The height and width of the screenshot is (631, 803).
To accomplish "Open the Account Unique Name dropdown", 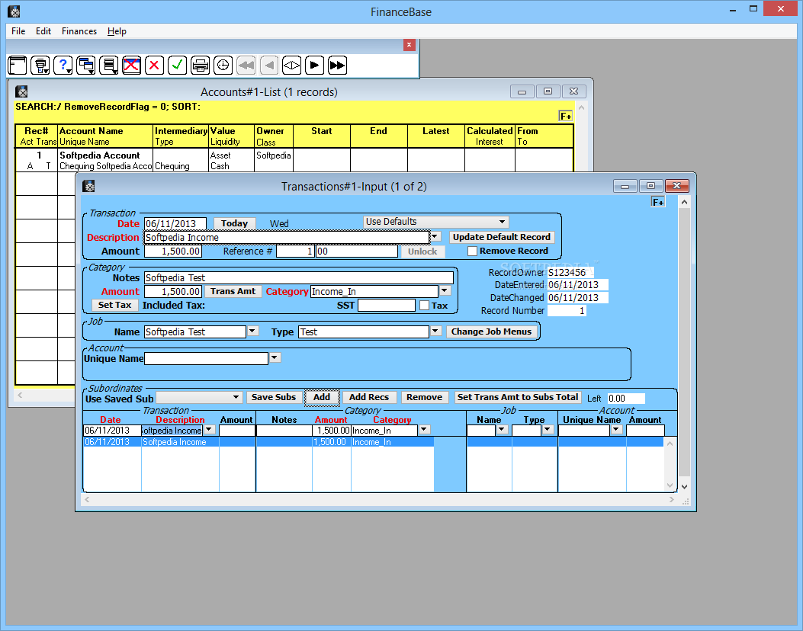I will (275, 357).
